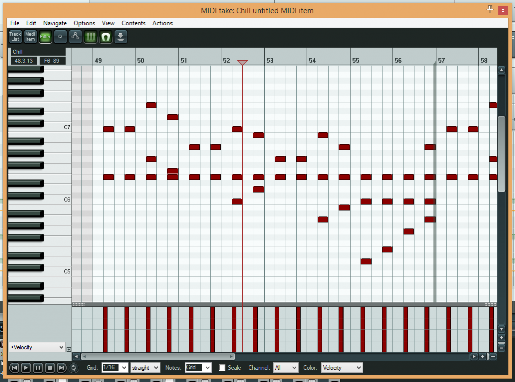This screenshot has width=515, height=382.
Task: Enable the Scale checkbox
Action: tap(222, 368)
